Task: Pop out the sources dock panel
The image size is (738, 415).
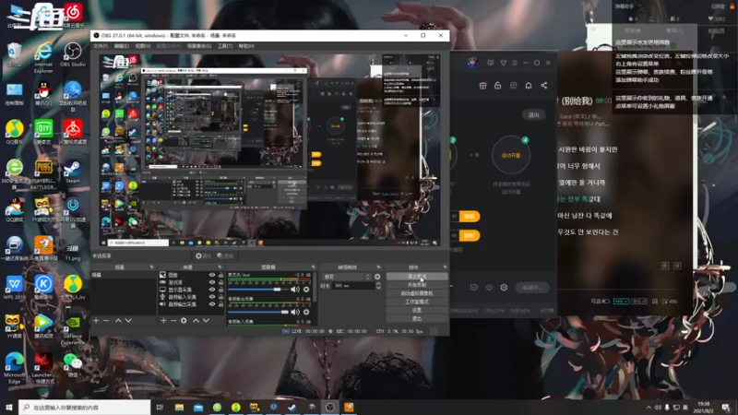Action: point(220,267)
